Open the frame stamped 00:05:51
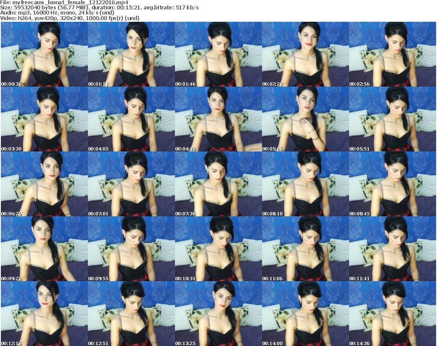This screenshot has height=346, width=437. click(x=393, y=119)
